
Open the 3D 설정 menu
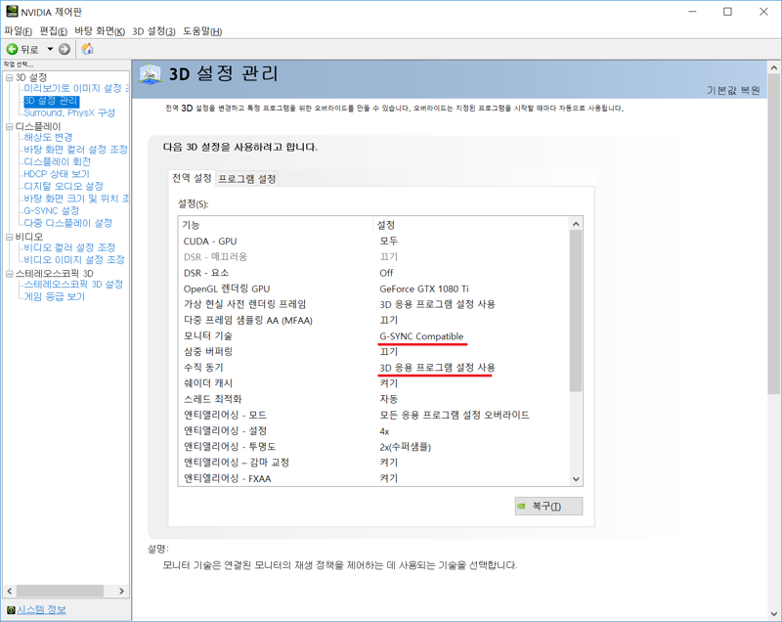point(153,31)
